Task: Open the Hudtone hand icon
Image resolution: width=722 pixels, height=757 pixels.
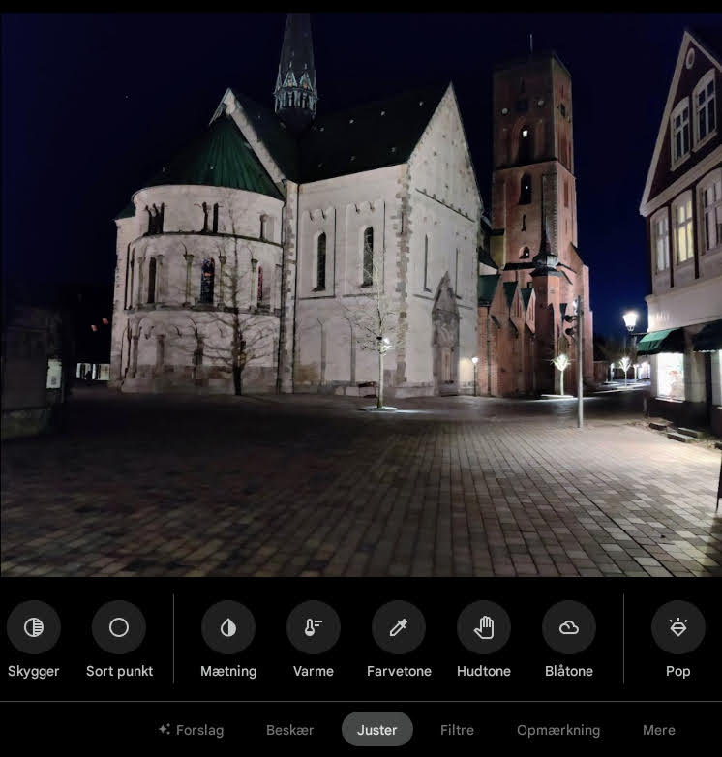Action: pos(484,627)
